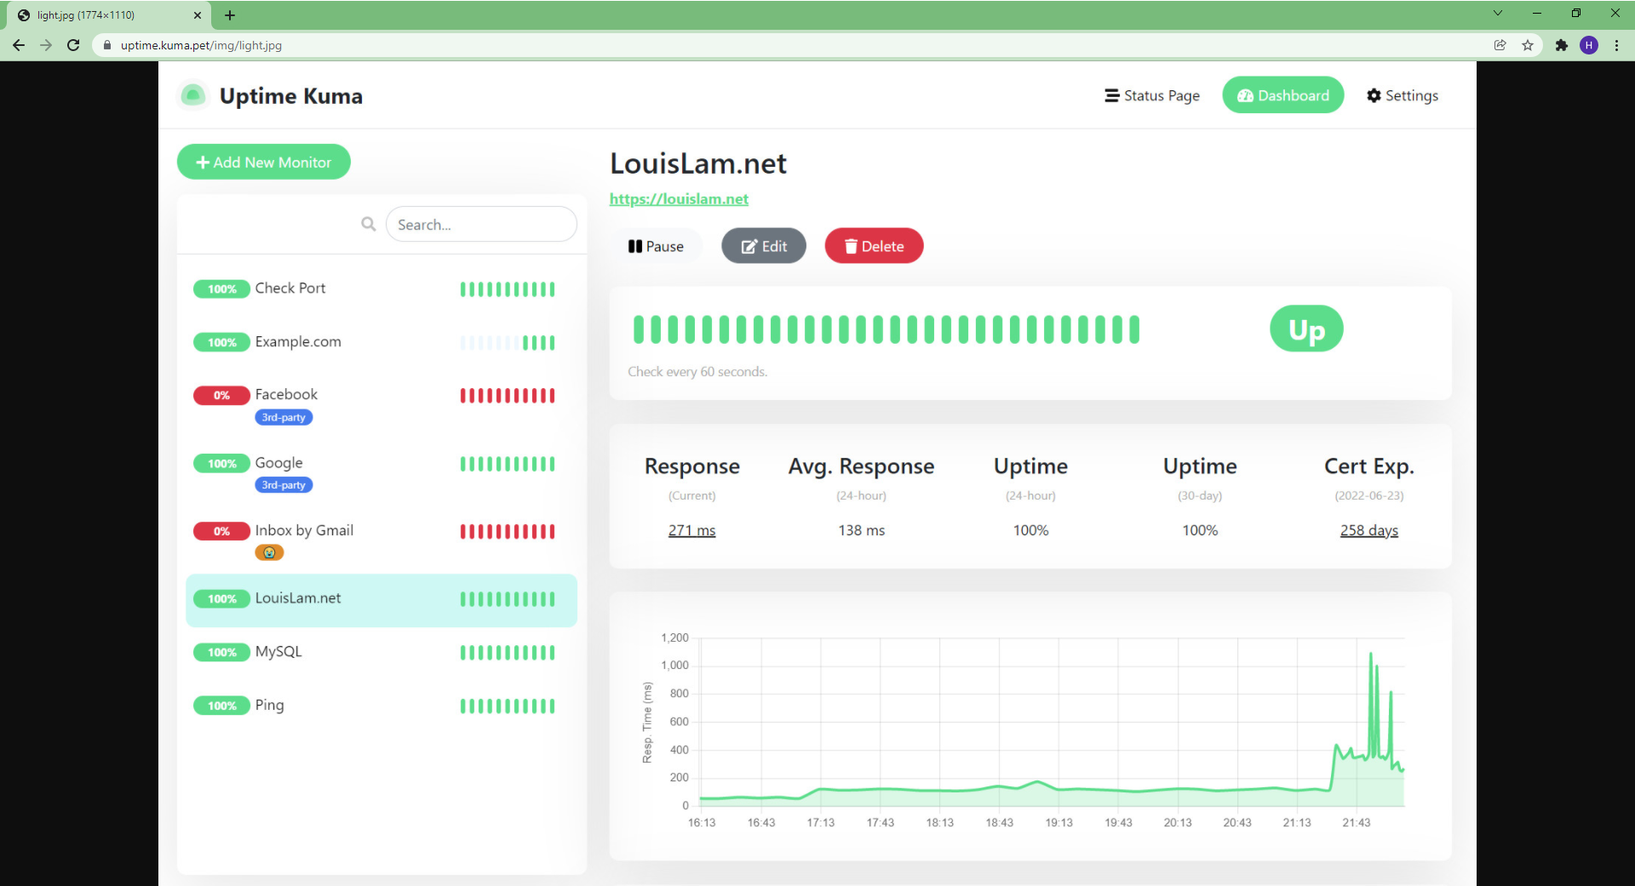
Task: Click the LouisLam.net page heading
Action: tap(698, 163)
